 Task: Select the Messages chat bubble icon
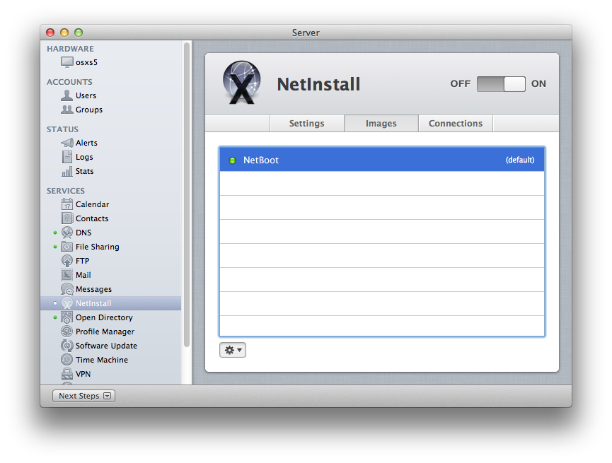[x=67, y=289]
